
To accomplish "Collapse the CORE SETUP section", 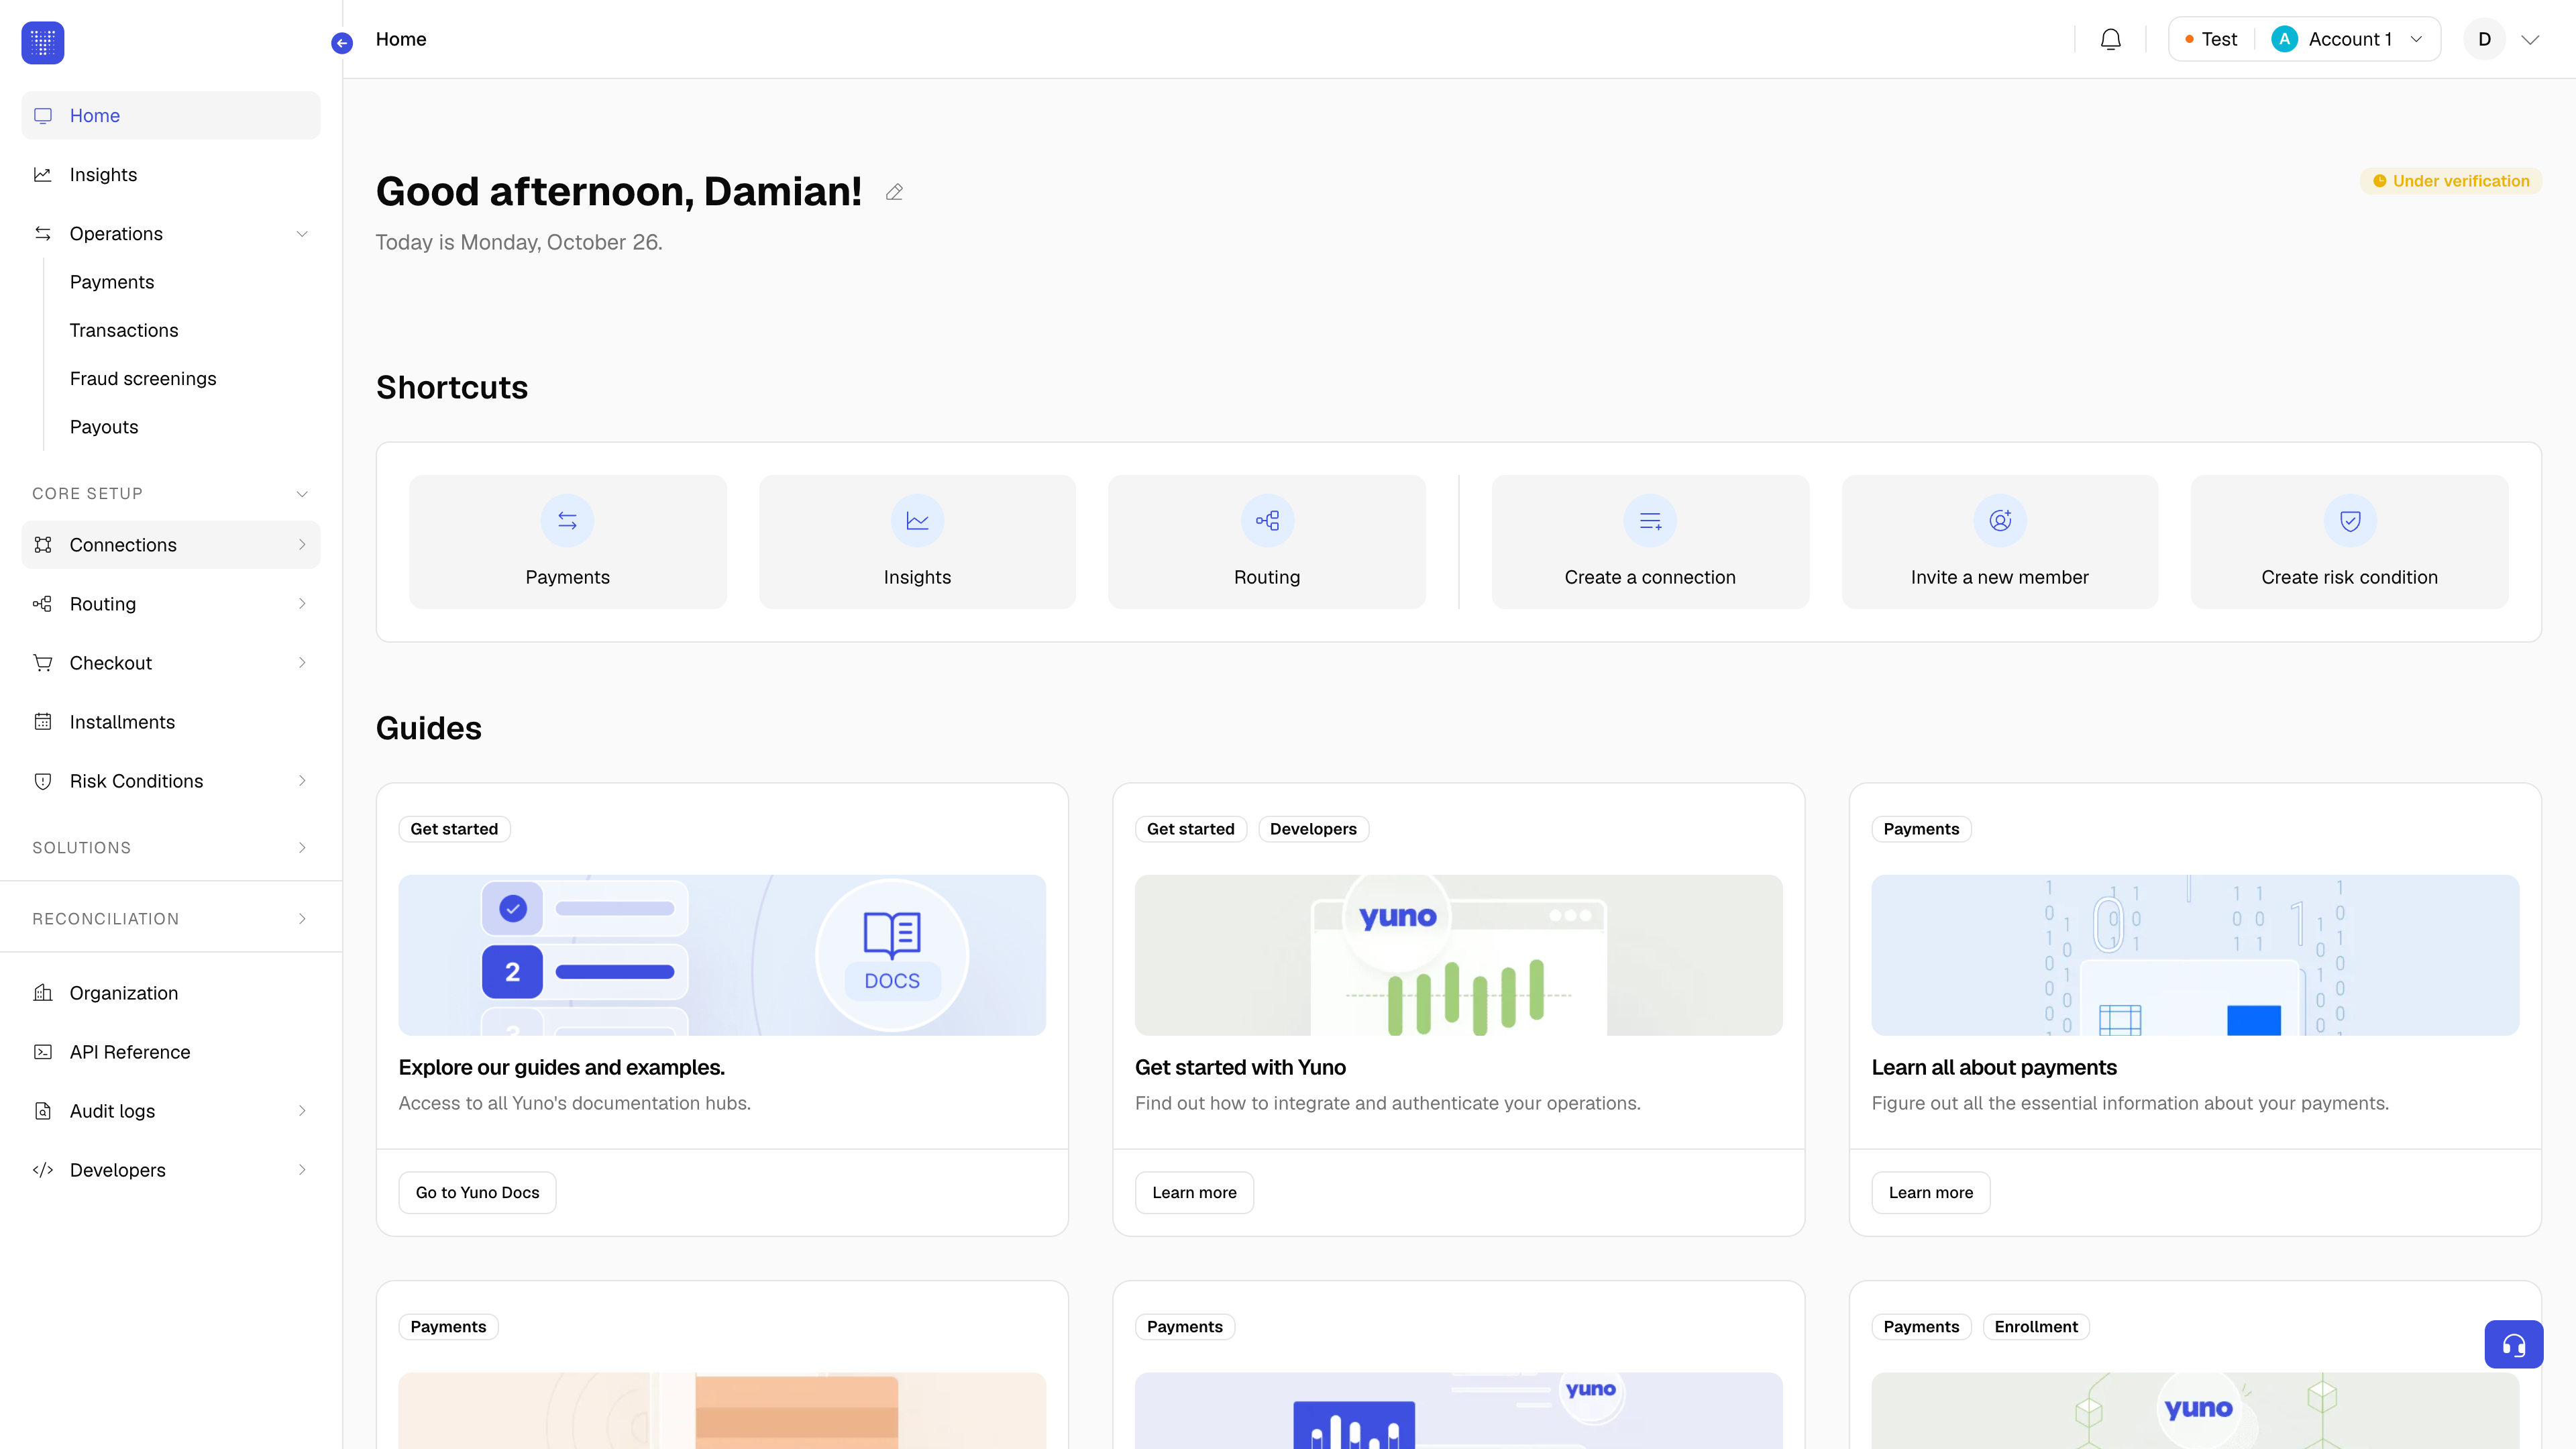I will tap(302, 494).
